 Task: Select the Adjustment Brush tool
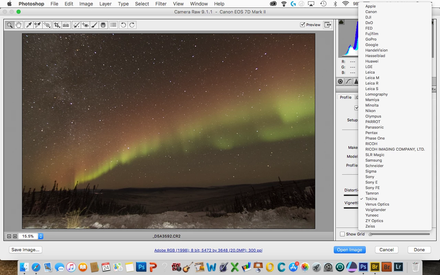(x=94, y=25)
